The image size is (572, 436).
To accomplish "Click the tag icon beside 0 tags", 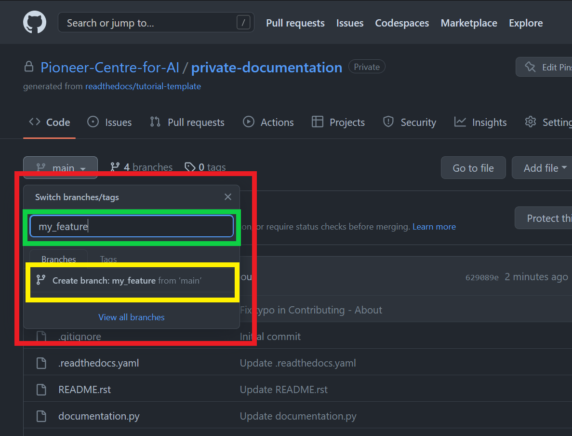I will pyautogui.click(x=190, y=167).
